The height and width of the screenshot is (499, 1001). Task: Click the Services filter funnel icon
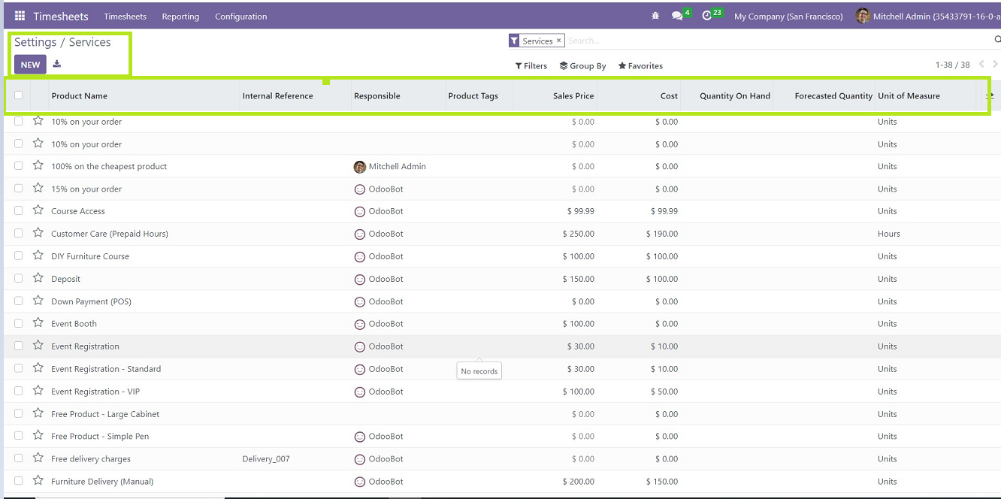514,41
